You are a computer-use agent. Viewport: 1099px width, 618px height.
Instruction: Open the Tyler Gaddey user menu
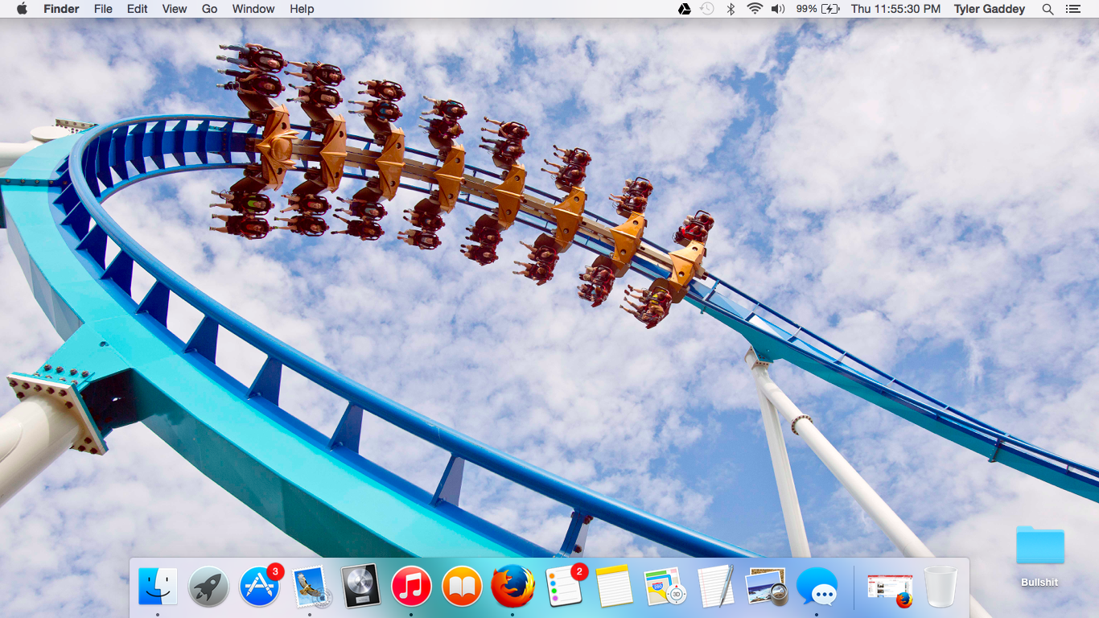[989, 9]
